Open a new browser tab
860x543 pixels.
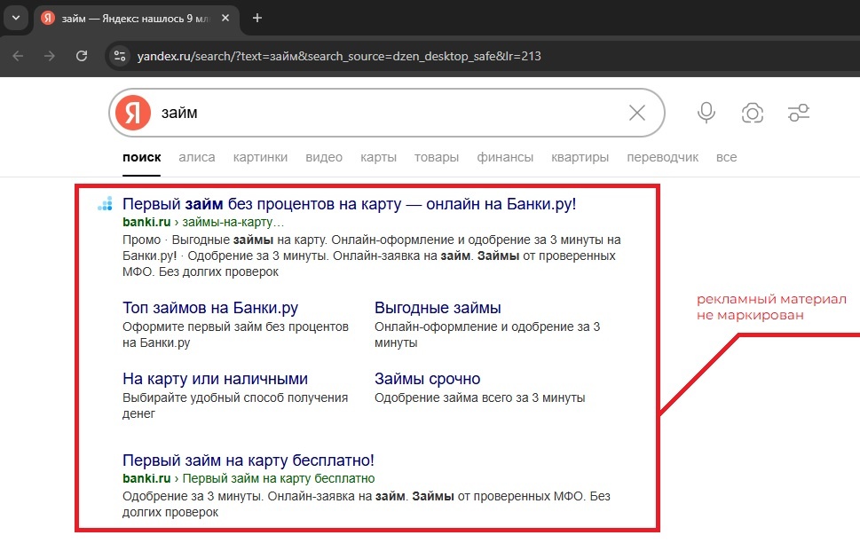coord(256,18)
